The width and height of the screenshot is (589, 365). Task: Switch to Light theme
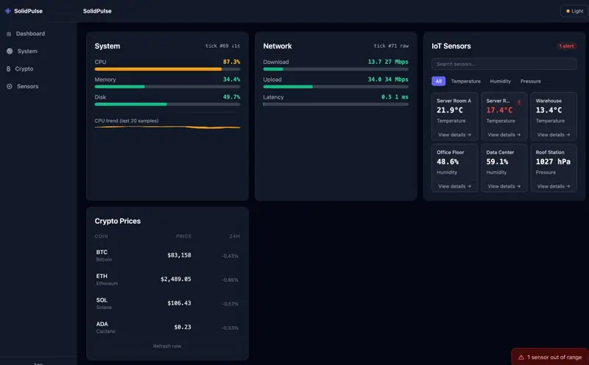click(x=574, y=11)
